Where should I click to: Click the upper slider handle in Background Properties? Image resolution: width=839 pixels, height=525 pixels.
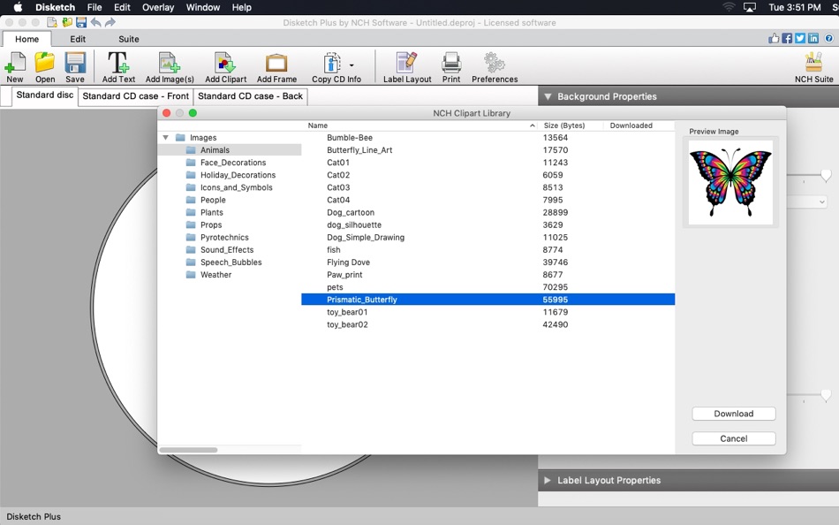coord(826,175)
